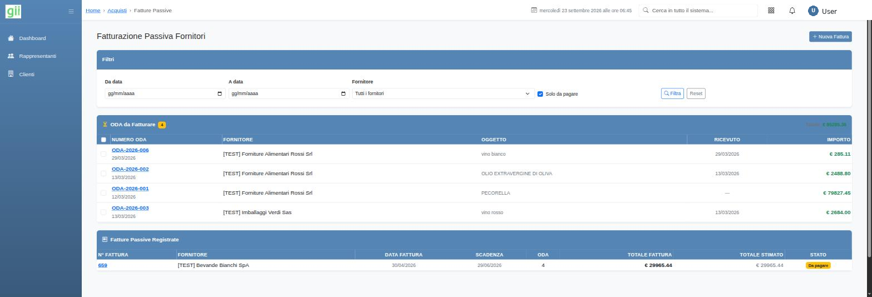The width and height of the screenshot is (872, 297).
Task: Click invoice due date 29/06/2026
Action: click(x=489, y=265)
